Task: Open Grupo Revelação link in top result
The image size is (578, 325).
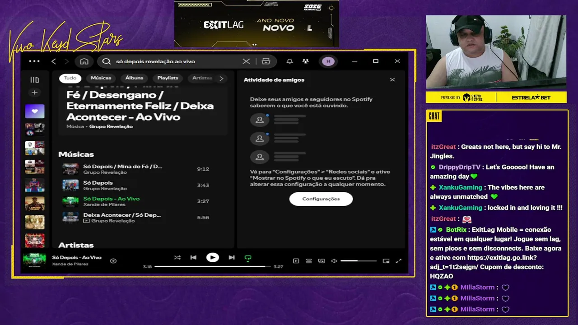Action: [111, 127]
